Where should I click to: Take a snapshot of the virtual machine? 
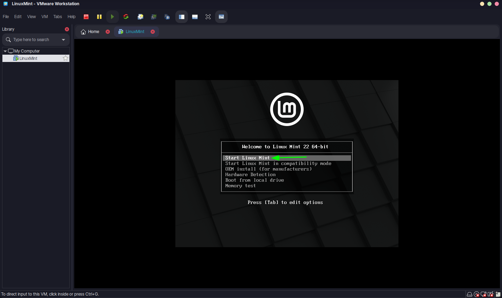pos(140,17)
